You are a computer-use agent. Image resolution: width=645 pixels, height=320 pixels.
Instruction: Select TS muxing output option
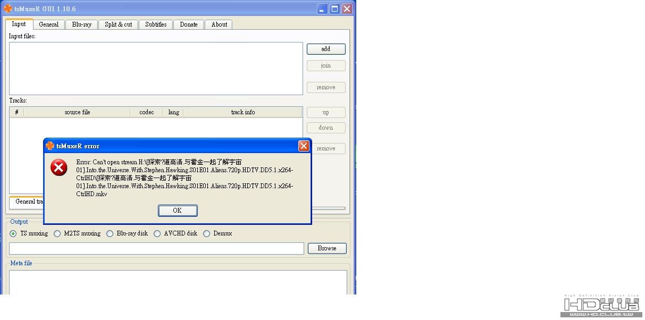point(29,233)
